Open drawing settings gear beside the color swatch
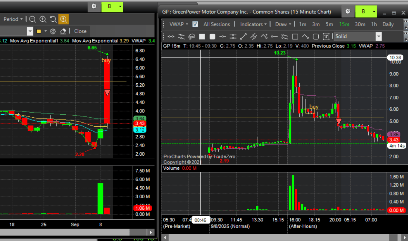Screen dimensions: 408x241 point(53,31)
